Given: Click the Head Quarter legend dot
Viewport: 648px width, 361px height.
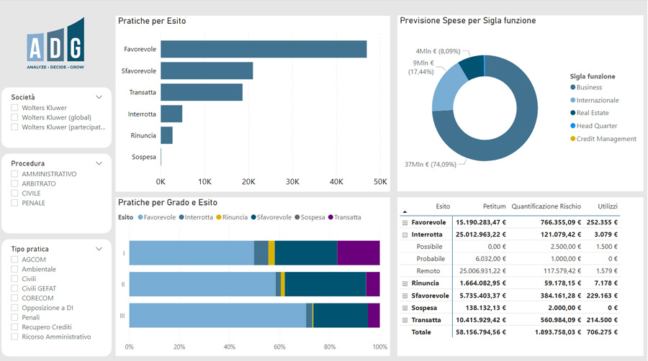Looking at the screenshot, I should click(572, 126).
